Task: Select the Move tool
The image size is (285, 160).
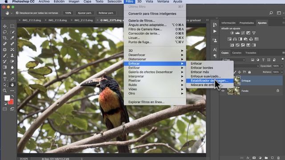Action: tap(5, 26)
